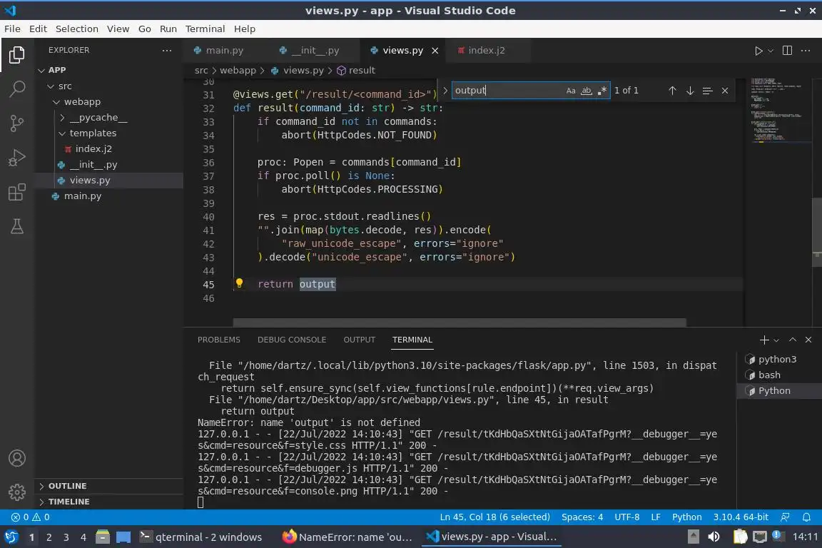This screenshot has width=822, height=548.
Task: Click the webapp breadcrumb segment
Action: click(x=238, y=70)
